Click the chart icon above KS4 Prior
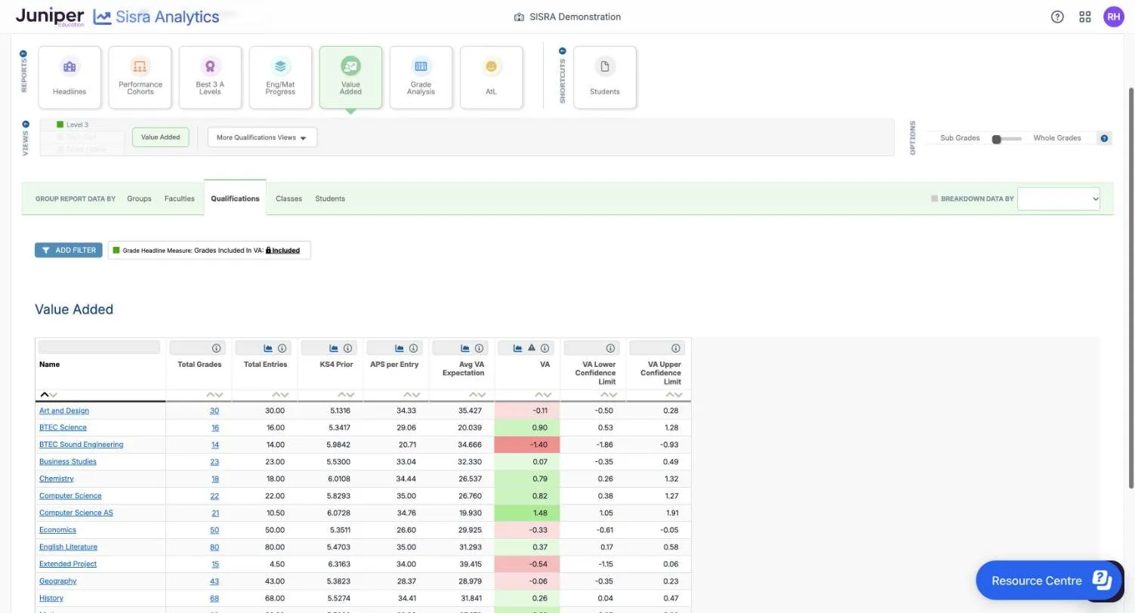The width and height of the screenshot is (1135, 613). coord(333,348)
